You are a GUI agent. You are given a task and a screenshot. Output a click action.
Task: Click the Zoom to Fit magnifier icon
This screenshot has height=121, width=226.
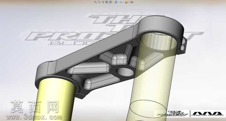(95, 2)
